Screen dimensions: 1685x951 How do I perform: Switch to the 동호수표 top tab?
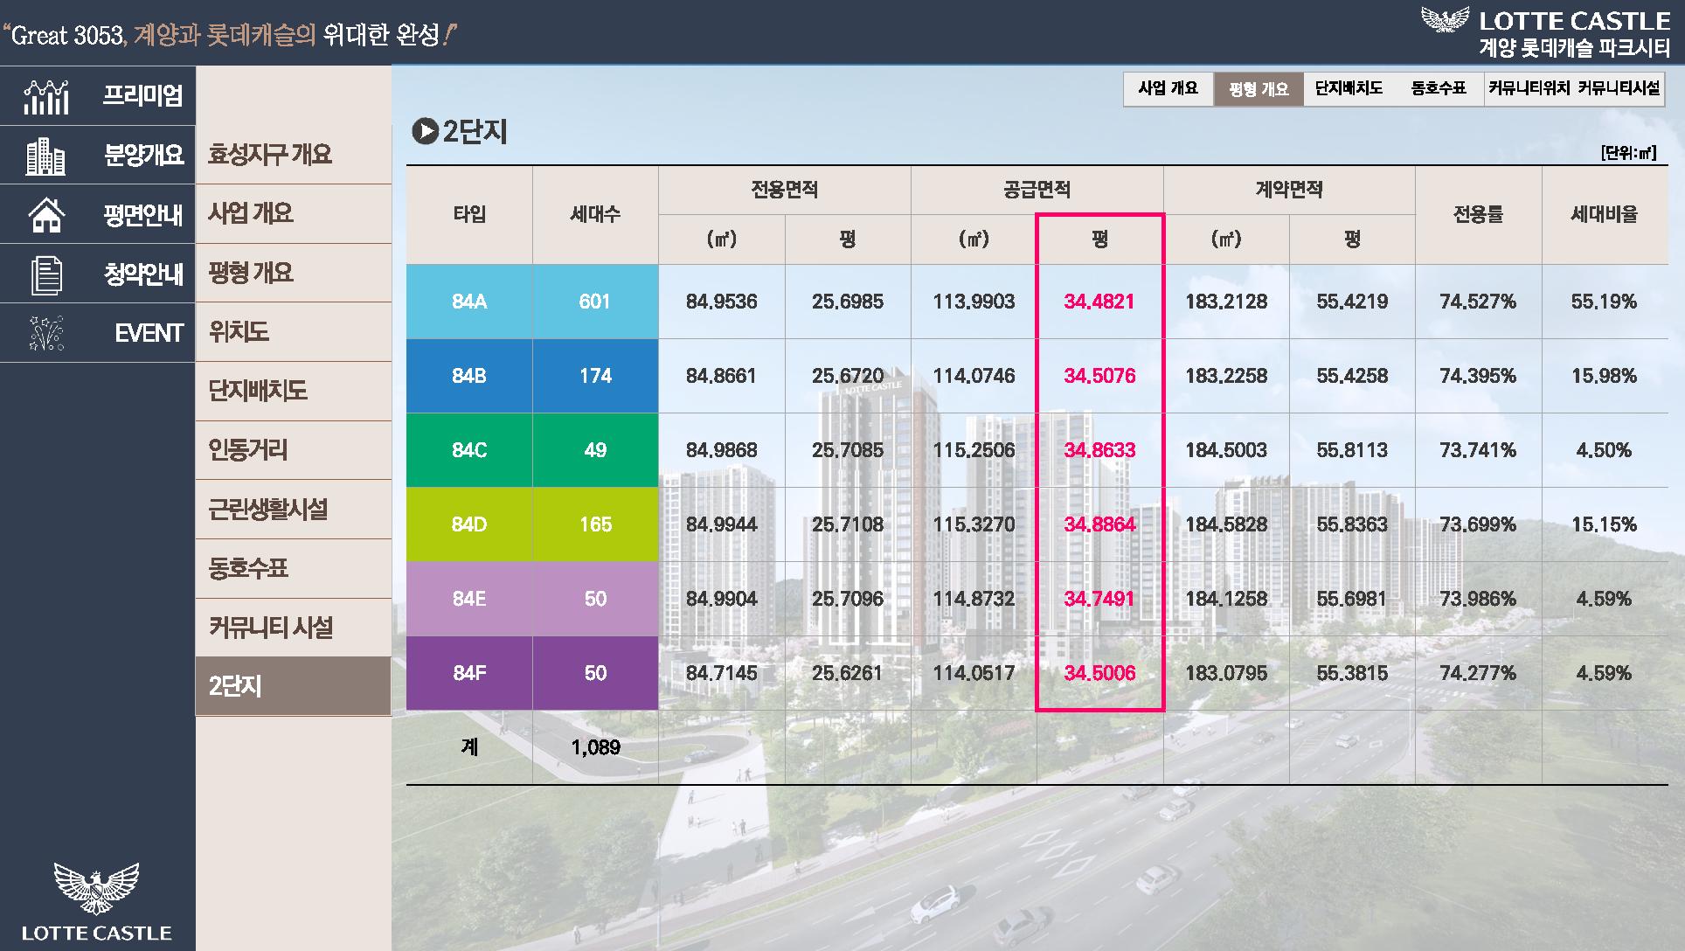pos(1439,88)
